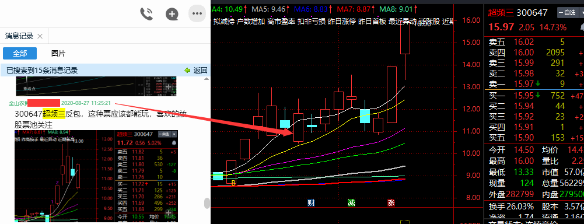Click the yellow B buy marker
The image size is (584, 224).
pos(233,183)
